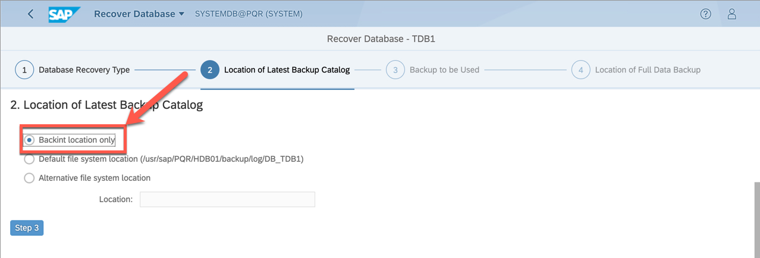This screenshot has width=760, height=258.
Task: Click the step 1 number circle
Action: (x=24, y=70)
